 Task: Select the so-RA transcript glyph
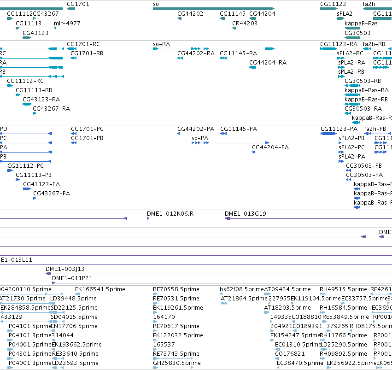(214, 49)
